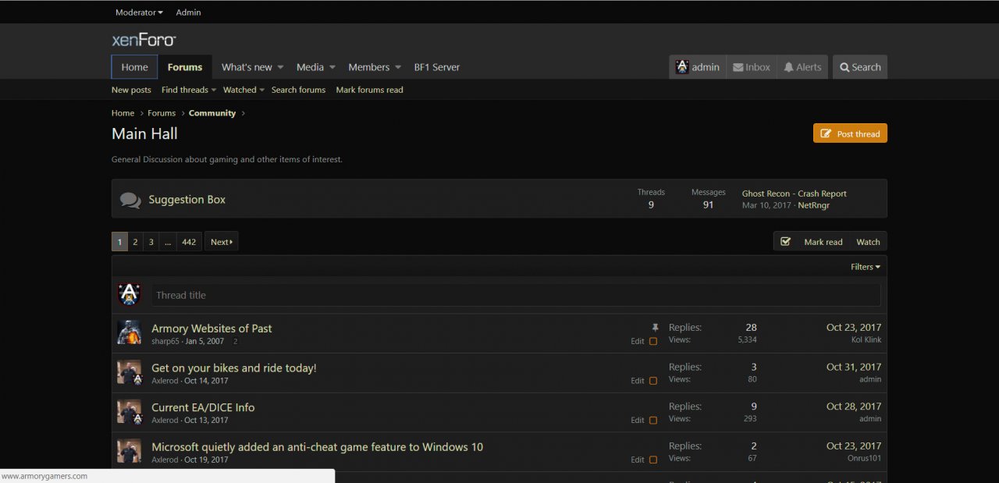
Task: Click the Post thread button
Action: click(x=850, y=133)
